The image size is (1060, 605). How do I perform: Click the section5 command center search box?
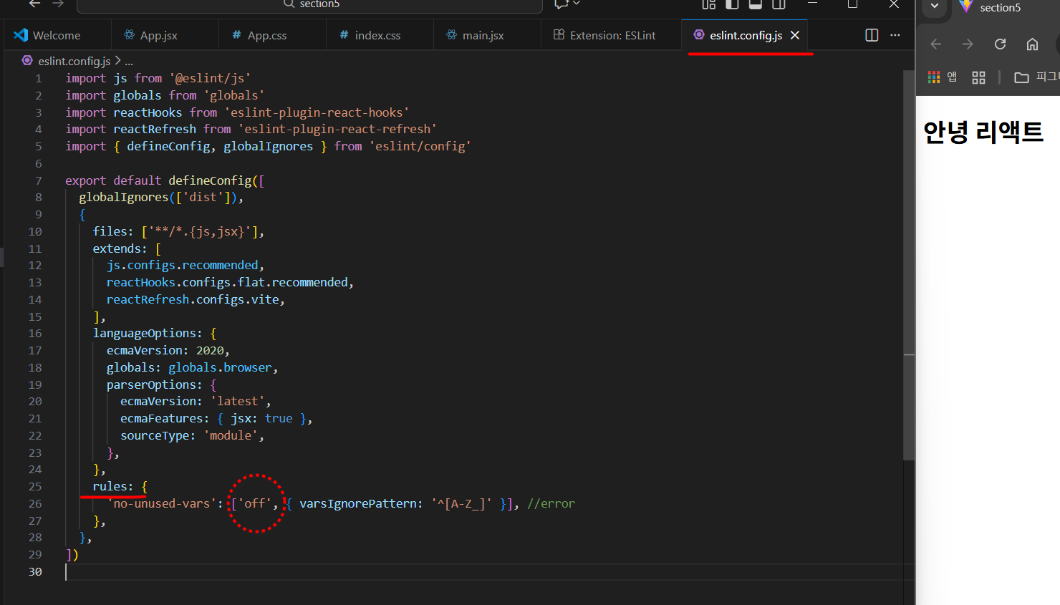309,5
